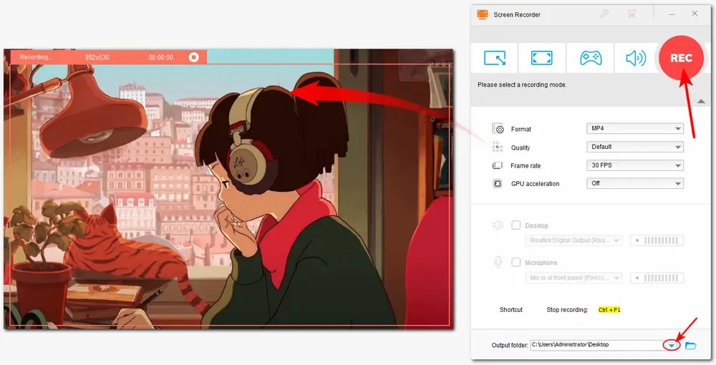Image resolution: width=716 pixels, height=365 pixels.
Task: Choose audio-only recording speaker icon
Action: coord(636,58)
